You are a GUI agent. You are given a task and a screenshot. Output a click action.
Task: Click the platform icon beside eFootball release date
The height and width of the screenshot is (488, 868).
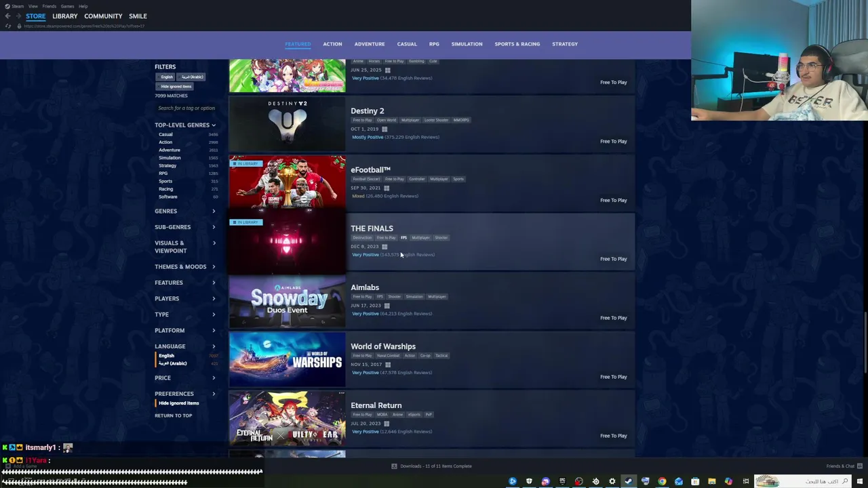387,188
